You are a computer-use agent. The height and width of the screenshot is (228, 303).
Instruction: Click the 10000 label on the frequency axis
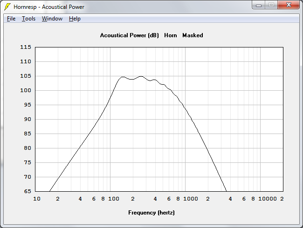(x=267, y=199)
